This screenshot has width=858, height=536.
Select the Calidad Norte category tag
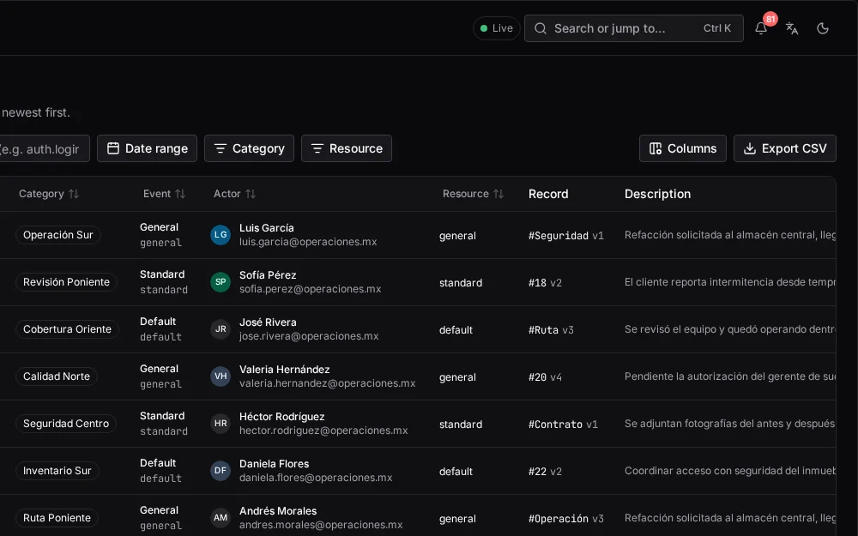coord(57,376)
